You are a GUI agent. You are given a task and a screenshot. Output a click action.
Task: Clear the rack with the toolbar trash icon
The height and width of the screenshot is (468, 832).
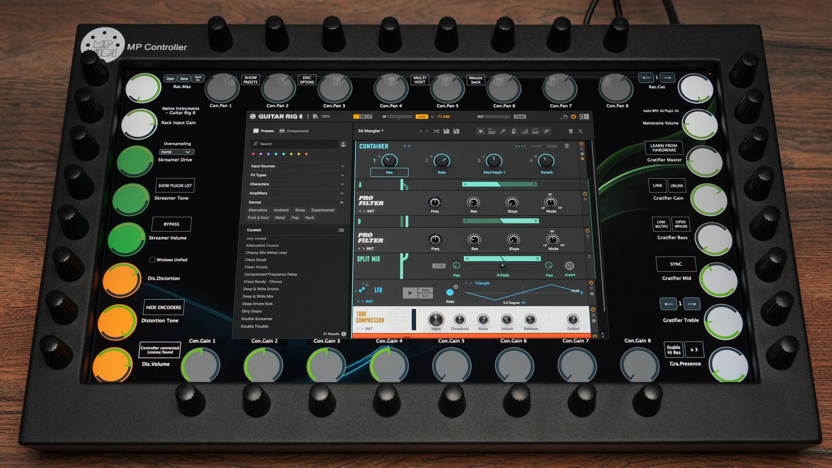tap(571, 131)
